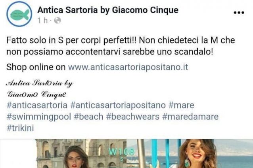Click the #beach hashtag
The width and height of the screenshot is (253, 168).
[x=88, y=117]
